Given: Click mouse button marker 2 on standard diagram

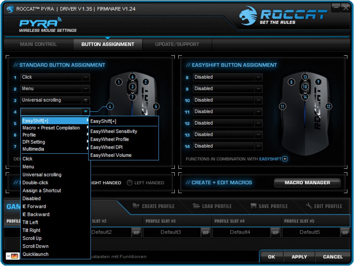Looking at the screenshot, I should tap(146, 82).
